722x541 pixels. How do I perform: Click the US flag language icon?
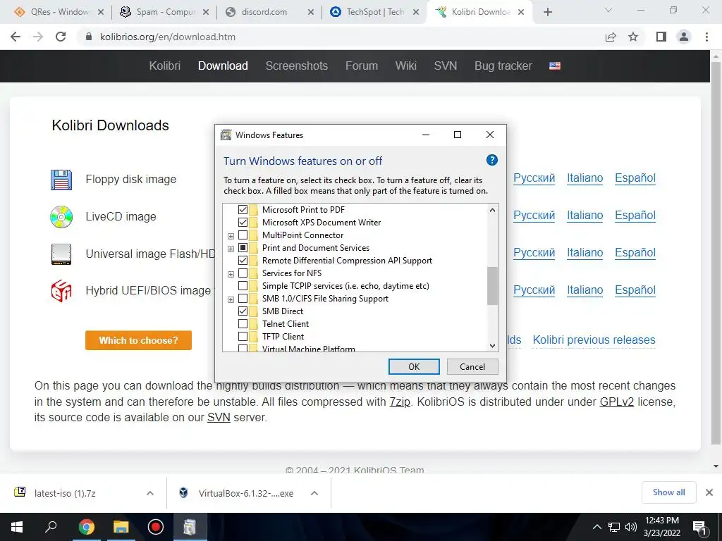tap(555, 66)
